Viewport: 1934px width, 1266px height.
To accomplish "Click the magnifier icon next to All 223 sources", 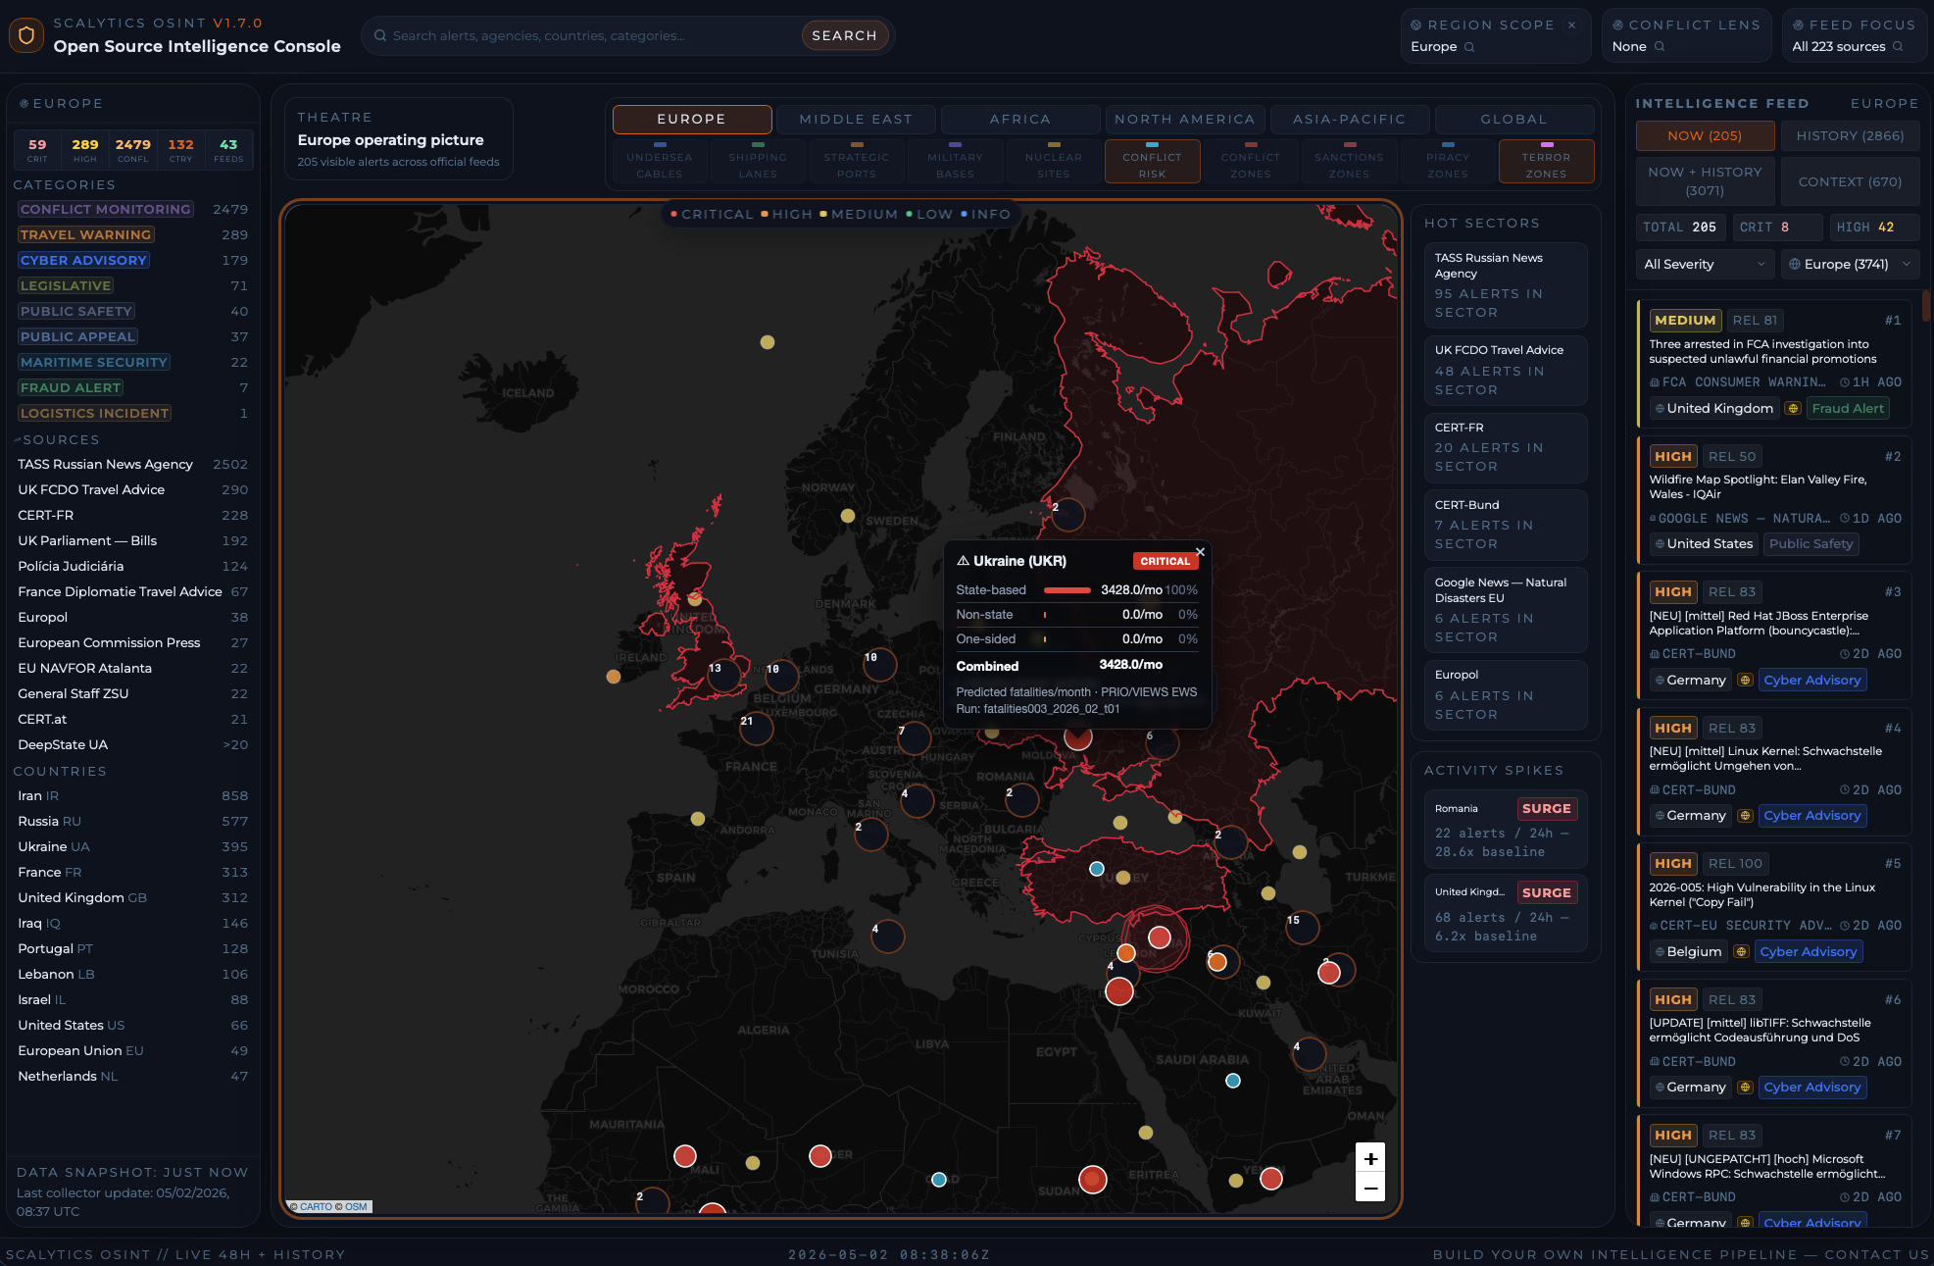I will coord(1898,47).
